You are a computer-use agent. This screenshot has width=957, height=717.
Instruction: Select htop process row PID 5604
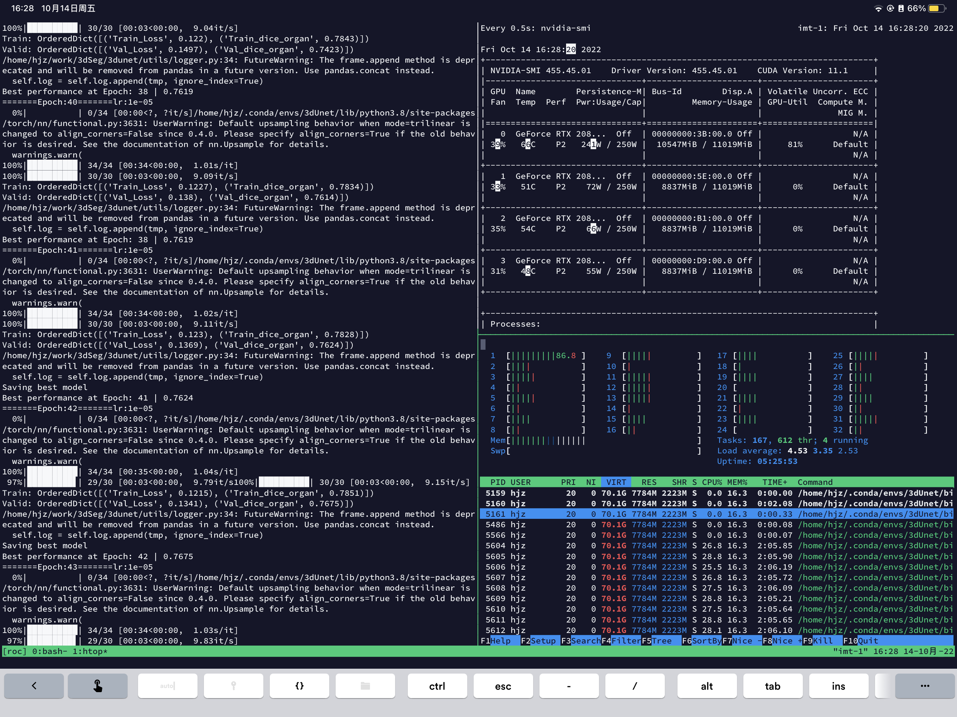click(717, 546)
